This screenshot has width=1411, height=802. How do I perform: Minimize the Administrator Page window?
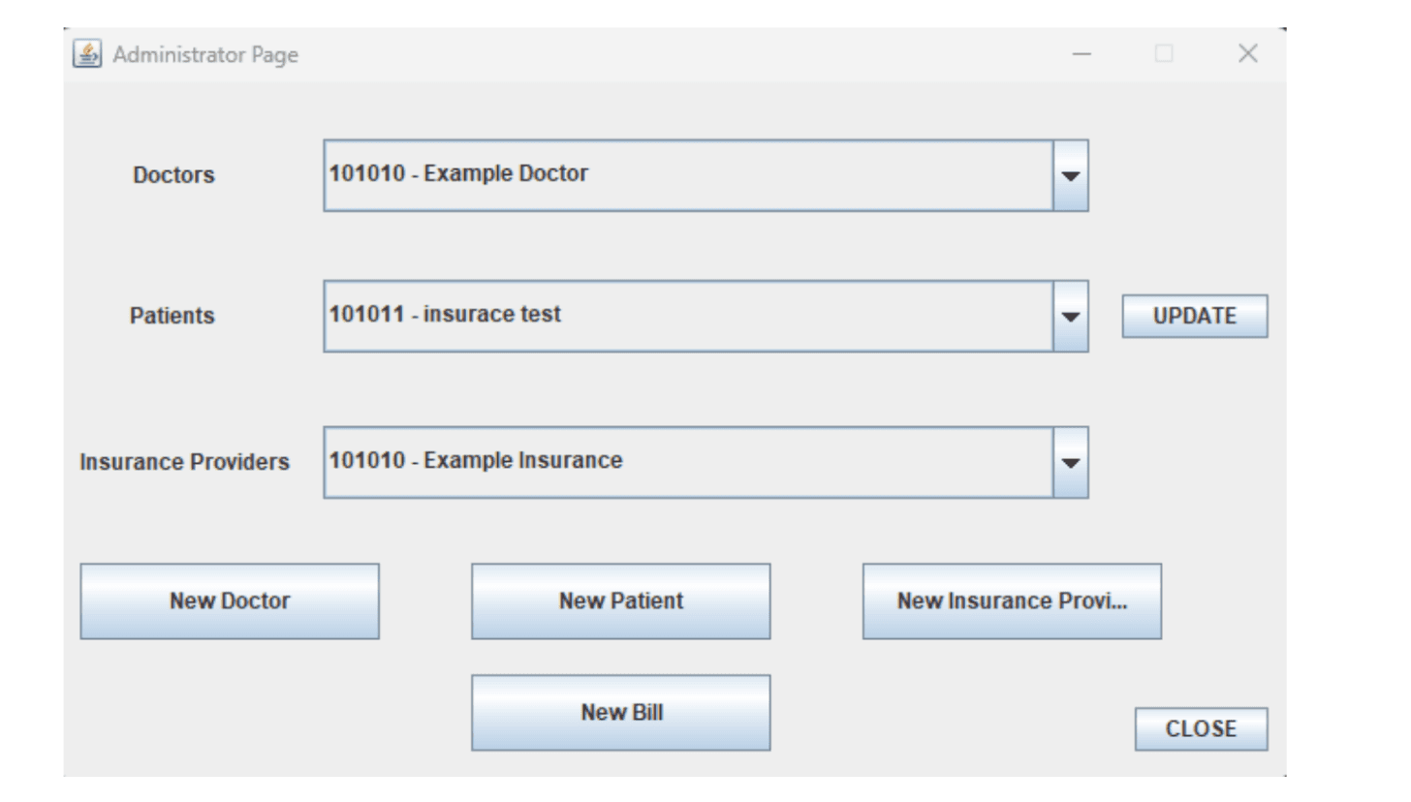tap(1082, 54)
